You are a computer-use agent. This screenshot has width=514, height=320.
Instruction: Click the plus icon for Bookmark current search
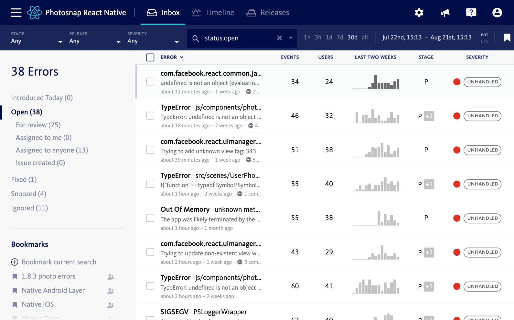pyautogui.click(x=15, y=262)
